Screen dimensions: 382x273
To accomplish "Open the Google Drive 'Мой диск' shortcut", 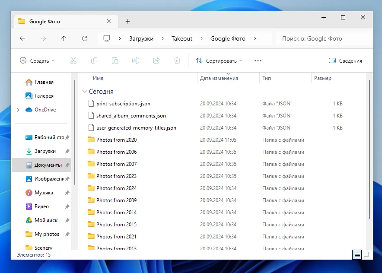I will 46,220.
